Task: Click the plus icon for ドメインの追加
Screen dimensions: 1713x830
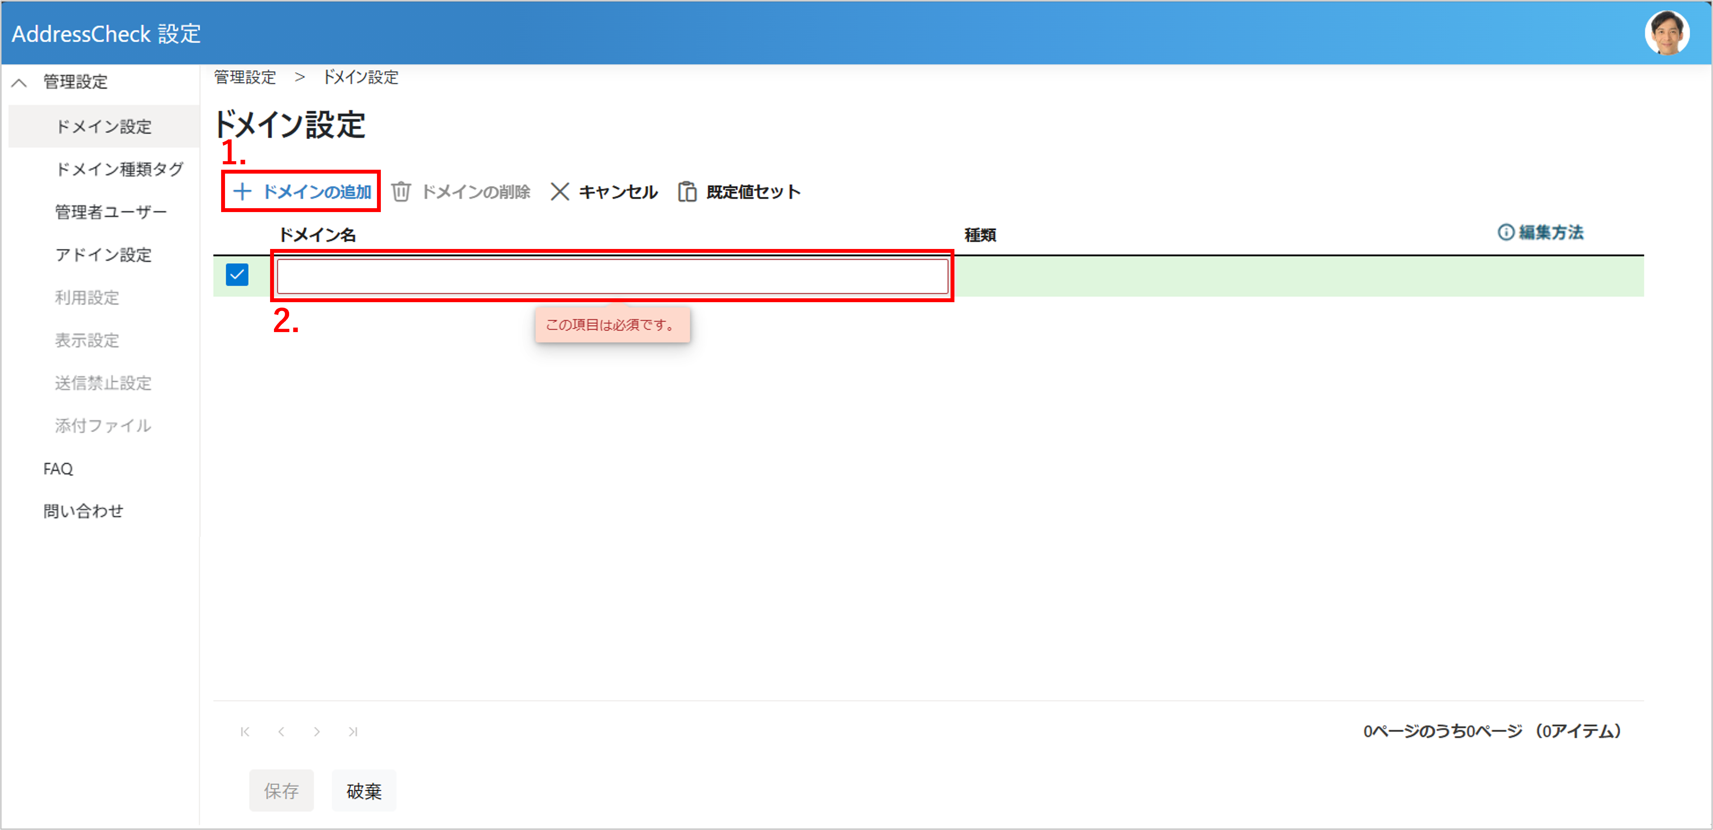Action: coord(242,192)
